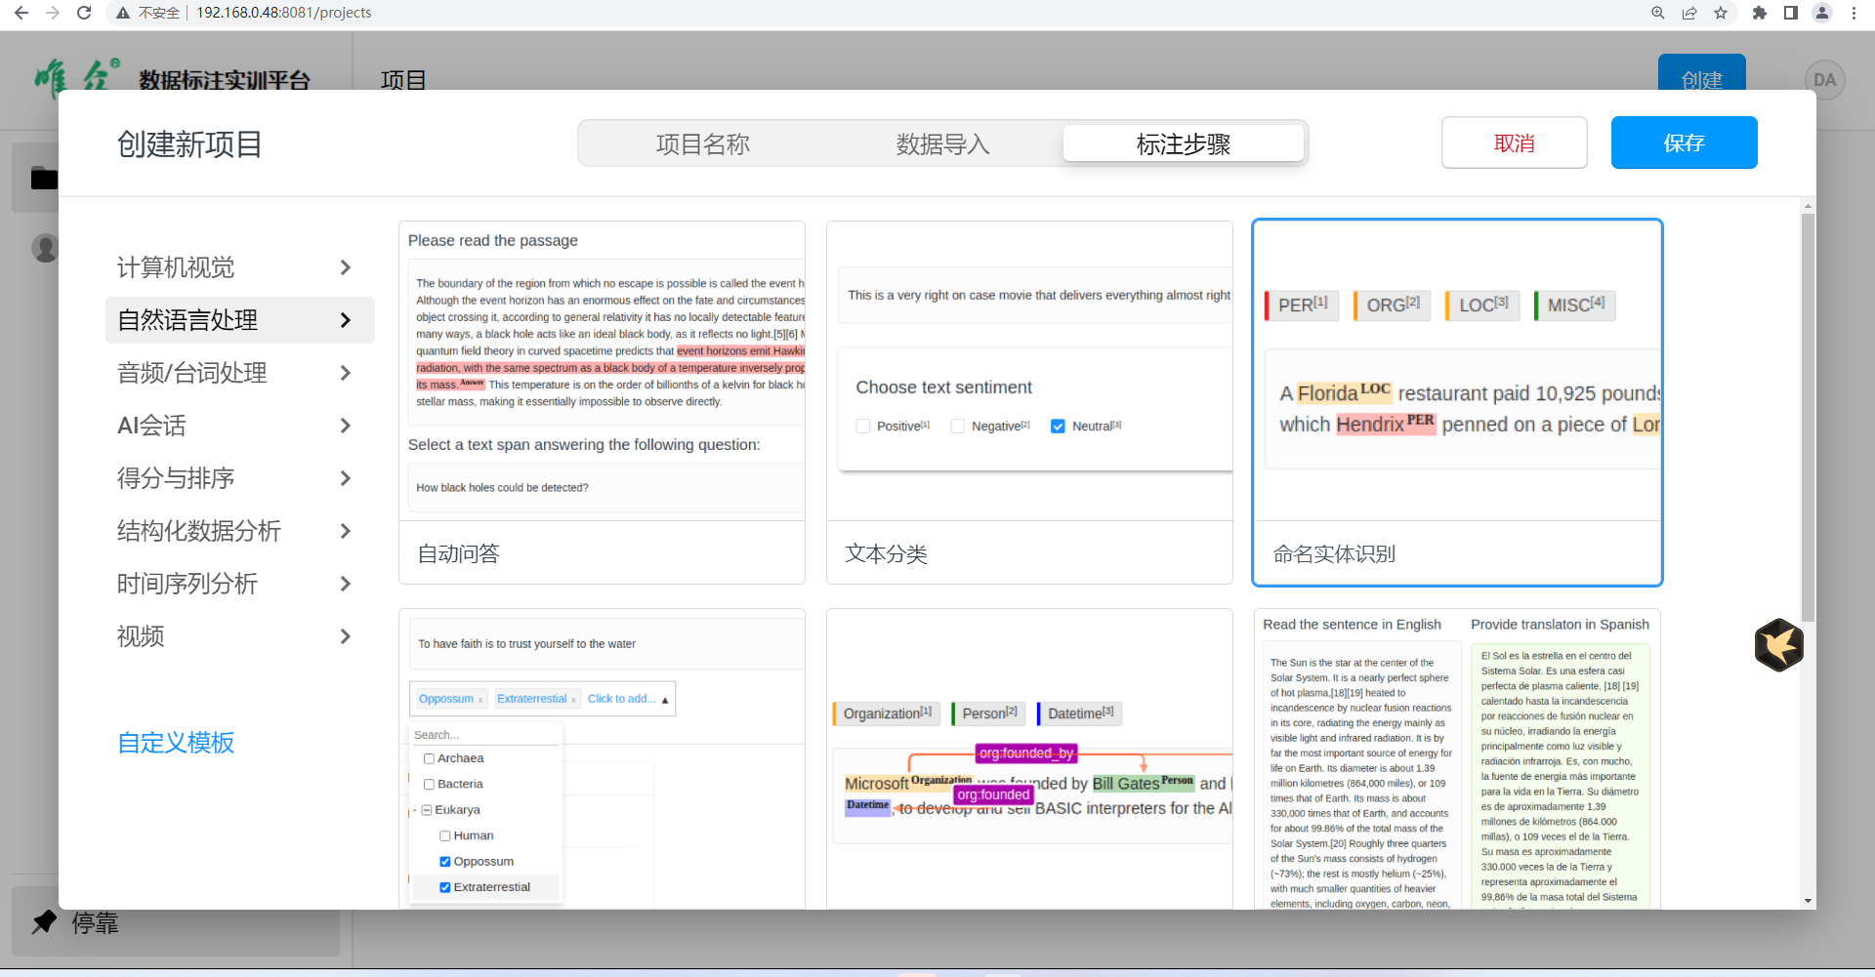Click the red PER label tag
Viewport: 1875px width, 977px height.
(1302, 305)
